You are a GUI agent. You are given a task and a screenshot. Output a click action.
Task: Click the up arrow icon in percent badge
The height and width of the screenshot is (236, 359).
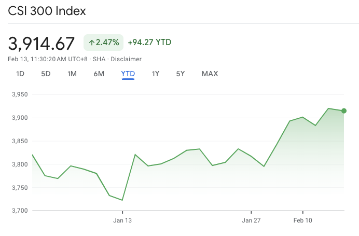[91, 43]
